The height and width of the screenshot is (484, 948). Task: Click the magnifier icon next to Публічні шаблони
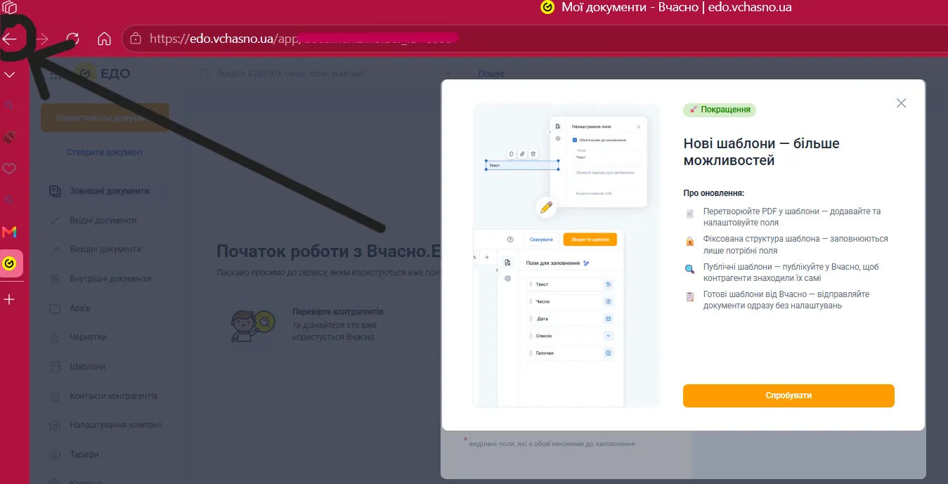click(690, 268)
